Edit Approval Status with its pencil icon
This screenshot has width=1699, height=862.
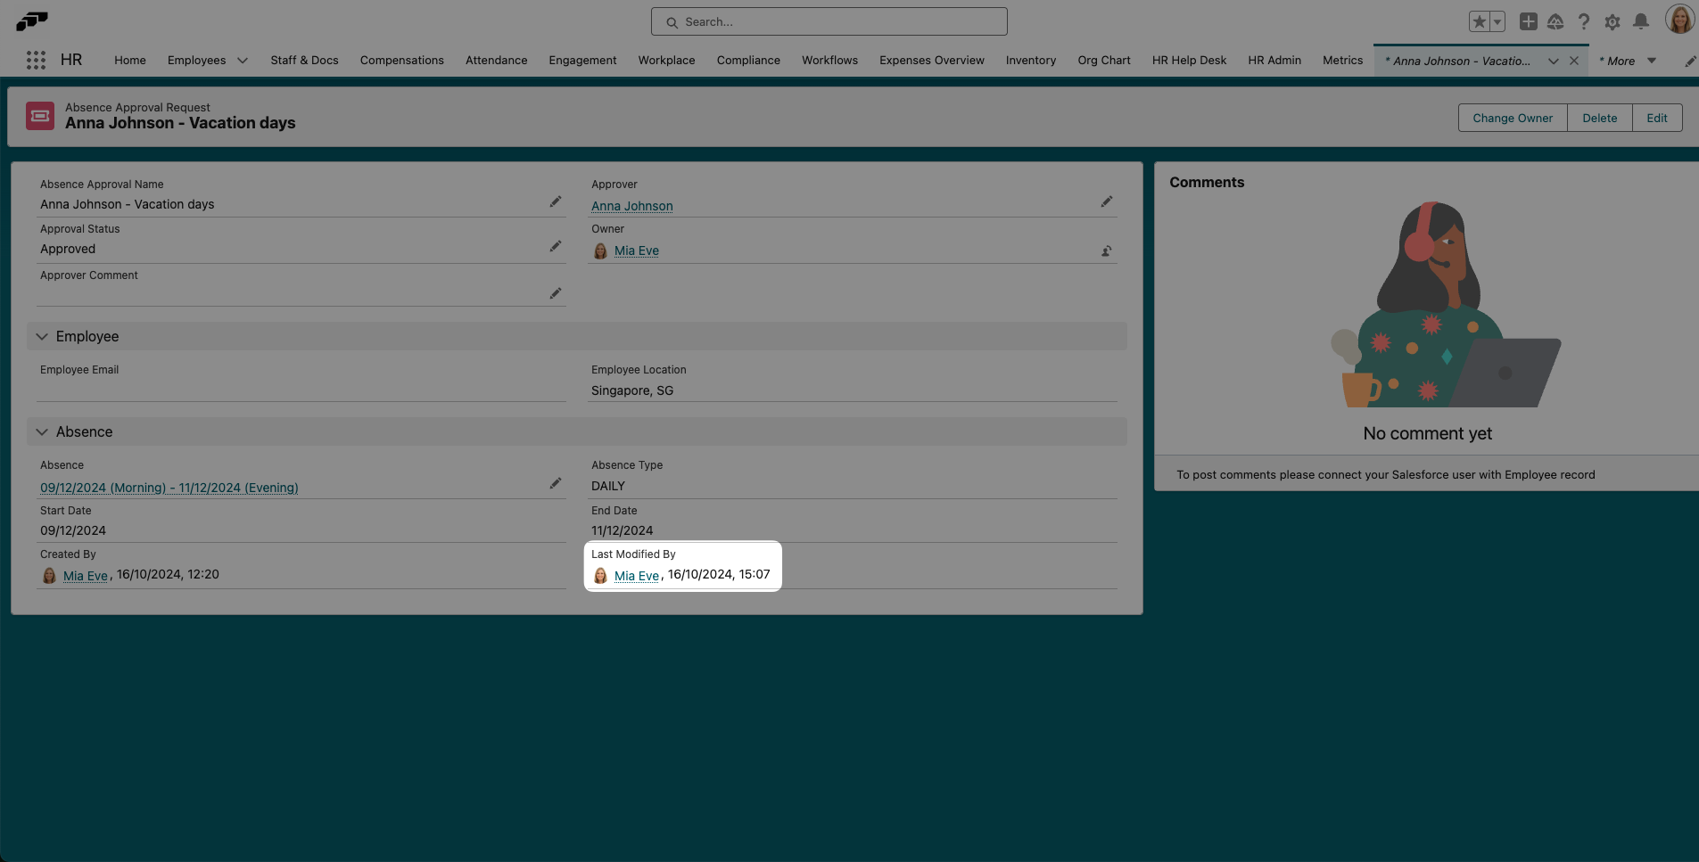[x=555, y=246]
